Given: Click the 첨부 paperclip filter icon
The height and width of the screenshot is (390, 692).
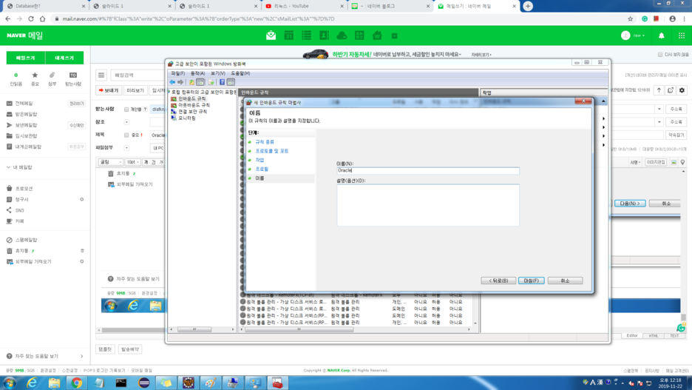Looking at the screenshot, I should point(52,75).
